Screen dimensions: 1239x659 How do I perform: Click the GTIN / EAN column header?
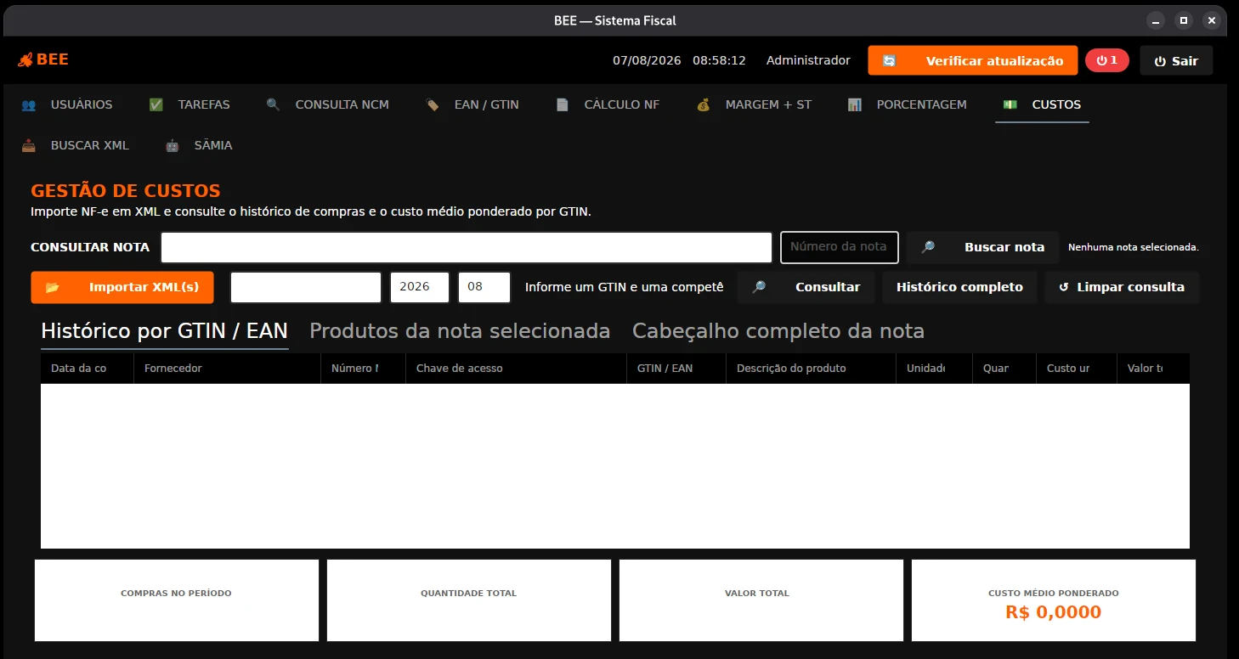pos(676,369)
